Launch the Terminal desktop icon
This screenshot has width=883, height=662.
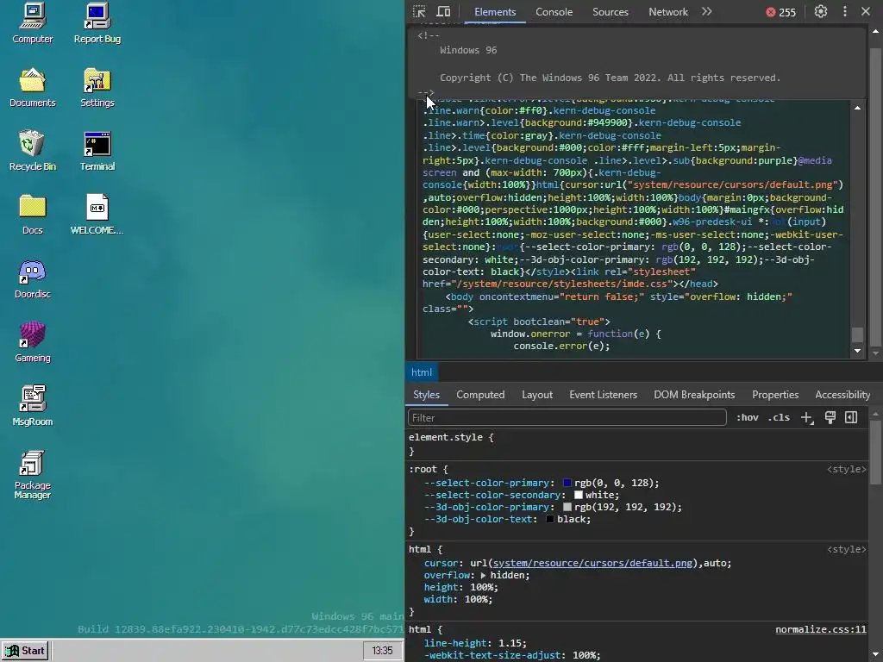(97, 151)
